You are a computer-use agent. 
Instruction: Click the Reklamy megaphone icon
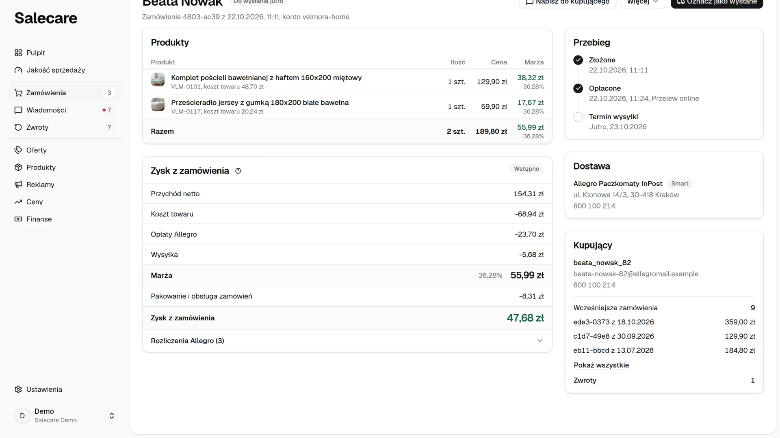click(18, 185)
